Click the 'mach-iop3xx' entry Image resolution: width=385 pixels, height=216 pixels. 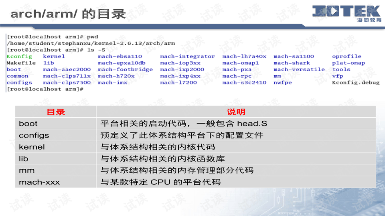tap(180, 63)
